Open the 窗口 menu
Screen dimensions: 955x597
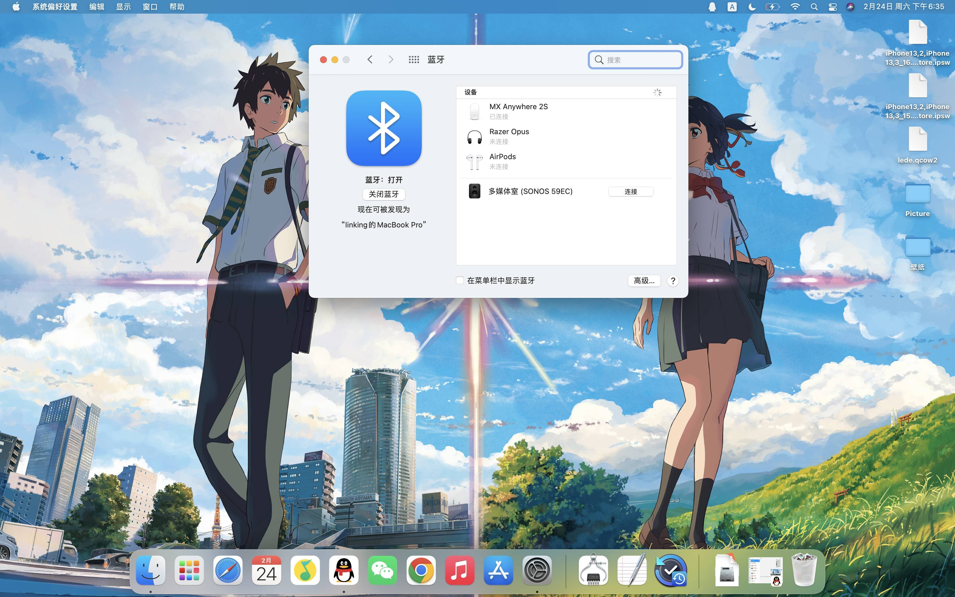tap(150, 7)
